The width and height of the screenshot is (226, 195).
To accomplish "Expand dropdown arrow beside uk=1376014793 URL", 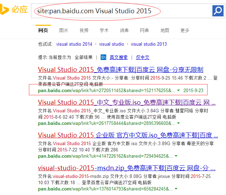I will pyautogui.click(x=176, y=189).
